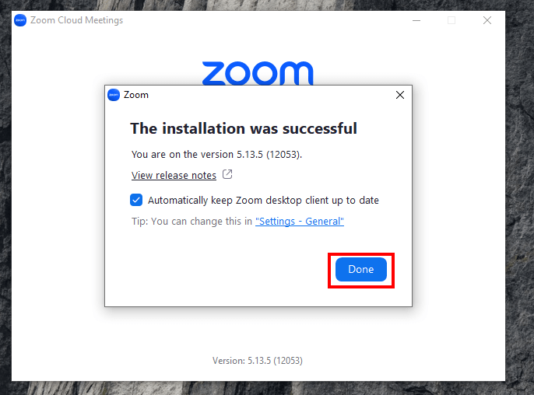The image size is (534, 395).
Task: Click the "Zoom" dialog title text
Action: 136,95
